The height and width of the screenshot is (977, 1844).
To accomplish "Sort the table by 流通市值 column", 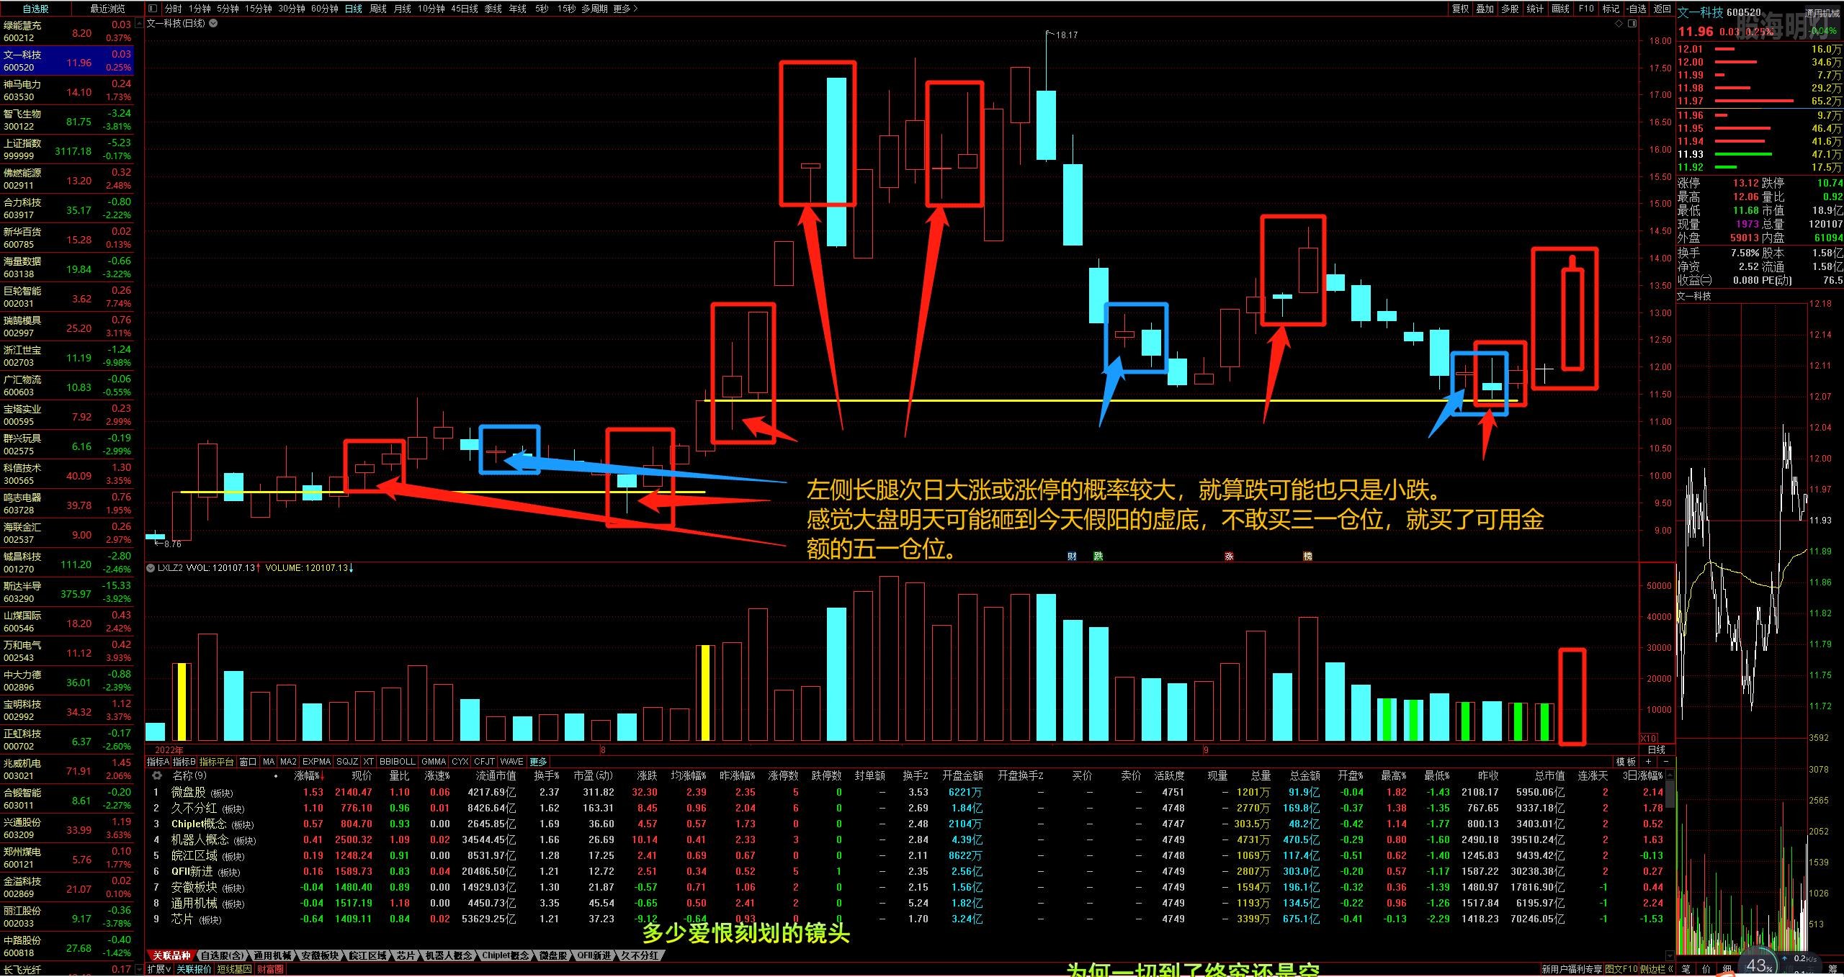I will point(496,775).
